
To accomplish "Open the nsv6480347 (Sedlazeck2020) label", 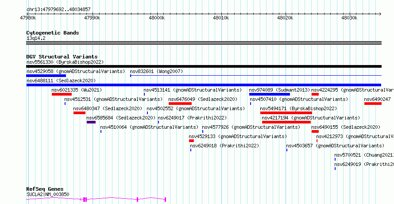I will click(108, 108).
